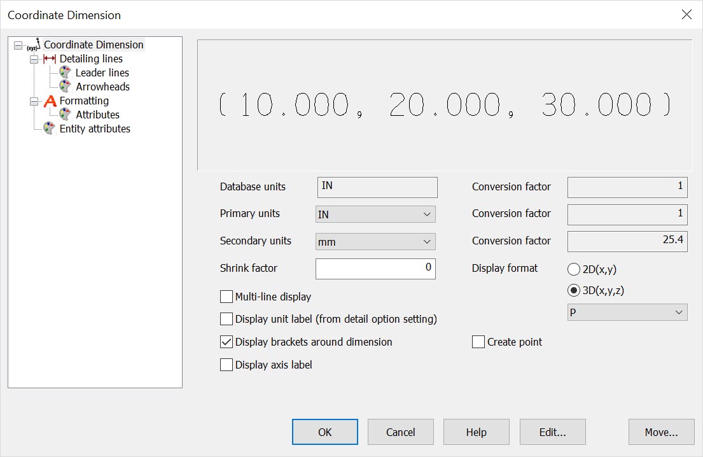Click the Move button
This screenshot has width=703, height=457.
pos(661,432)
